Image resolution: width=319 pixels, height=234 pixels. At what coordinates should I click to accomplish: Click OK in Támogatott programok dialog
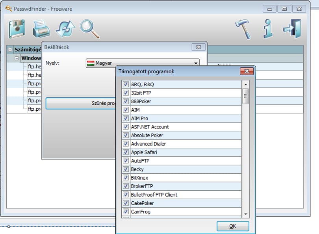233,226
